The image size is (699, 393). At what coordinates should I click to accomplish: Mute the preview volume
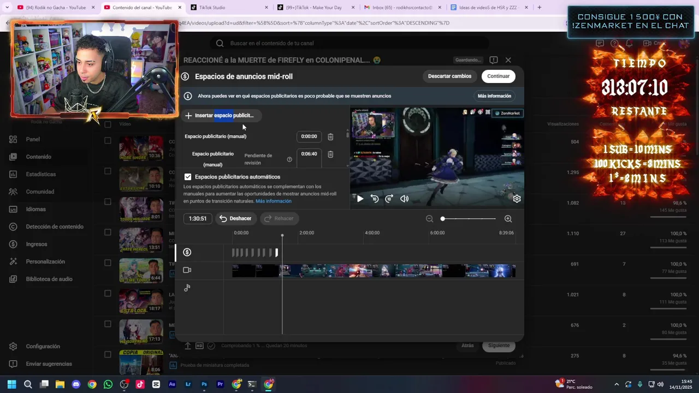[x=404, y=199]
